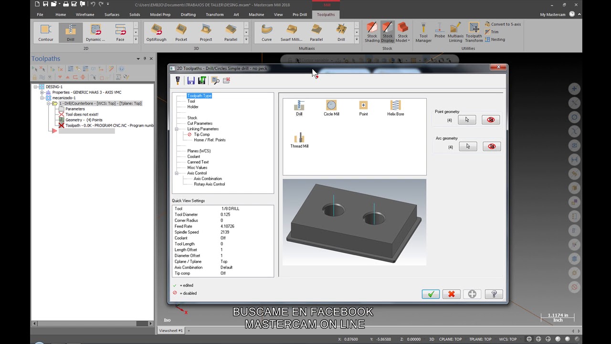611x344 pixels.
Task: Select the multiaxis Drill toolpath
Action: click(341, 33)
